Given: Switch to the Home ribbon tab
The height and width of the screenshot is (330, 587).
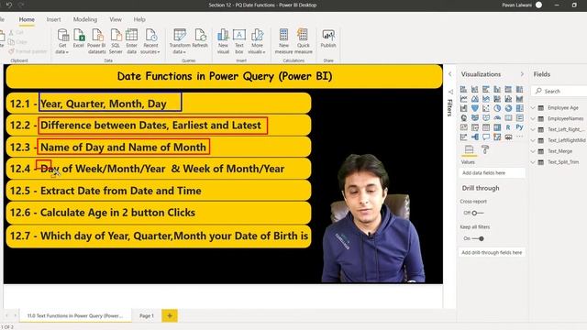Looking at the screenshot, I should [x=27, y=19].
